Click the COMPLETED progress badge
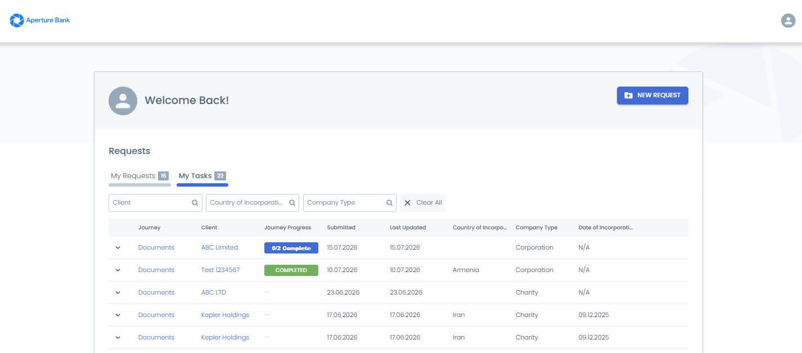802x353 pixels. [x=291, y=270]
